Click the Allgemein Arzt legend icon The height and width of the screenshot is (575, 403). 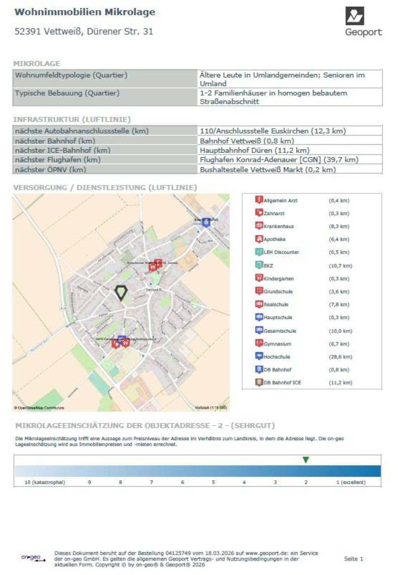pos(259,200)
